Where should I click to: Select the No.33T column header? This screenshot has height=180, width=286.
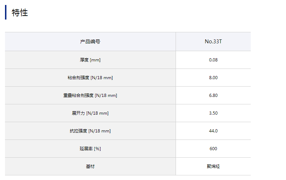pyautogui.click(x=213, y=42)
